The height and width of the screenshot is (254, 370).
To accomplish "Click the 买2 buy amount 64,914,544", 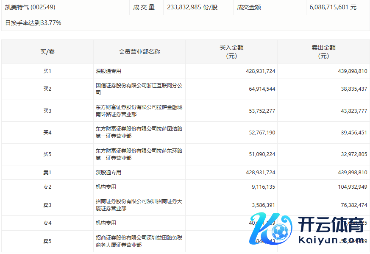I will [260, 89].
